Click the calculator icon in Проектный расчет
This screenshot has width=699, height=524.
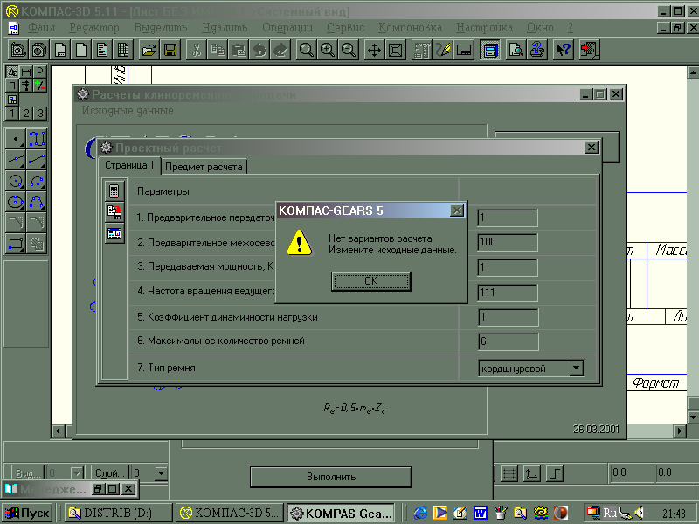coord(114,191)
